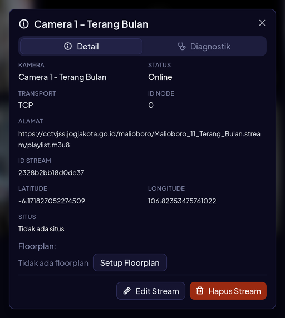Click the ID Stream value 2328b2bb18d0de37
Screen dimensions: 285x318
click(51, 173)
